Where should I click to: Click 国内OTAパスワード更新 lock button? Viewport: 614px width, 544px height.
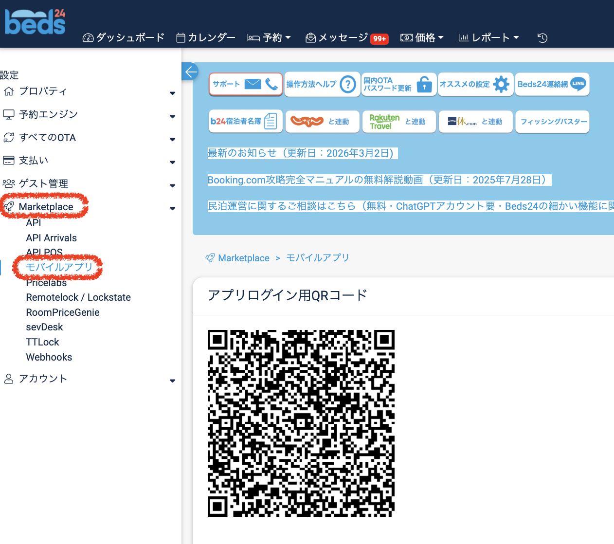(398, 85)
